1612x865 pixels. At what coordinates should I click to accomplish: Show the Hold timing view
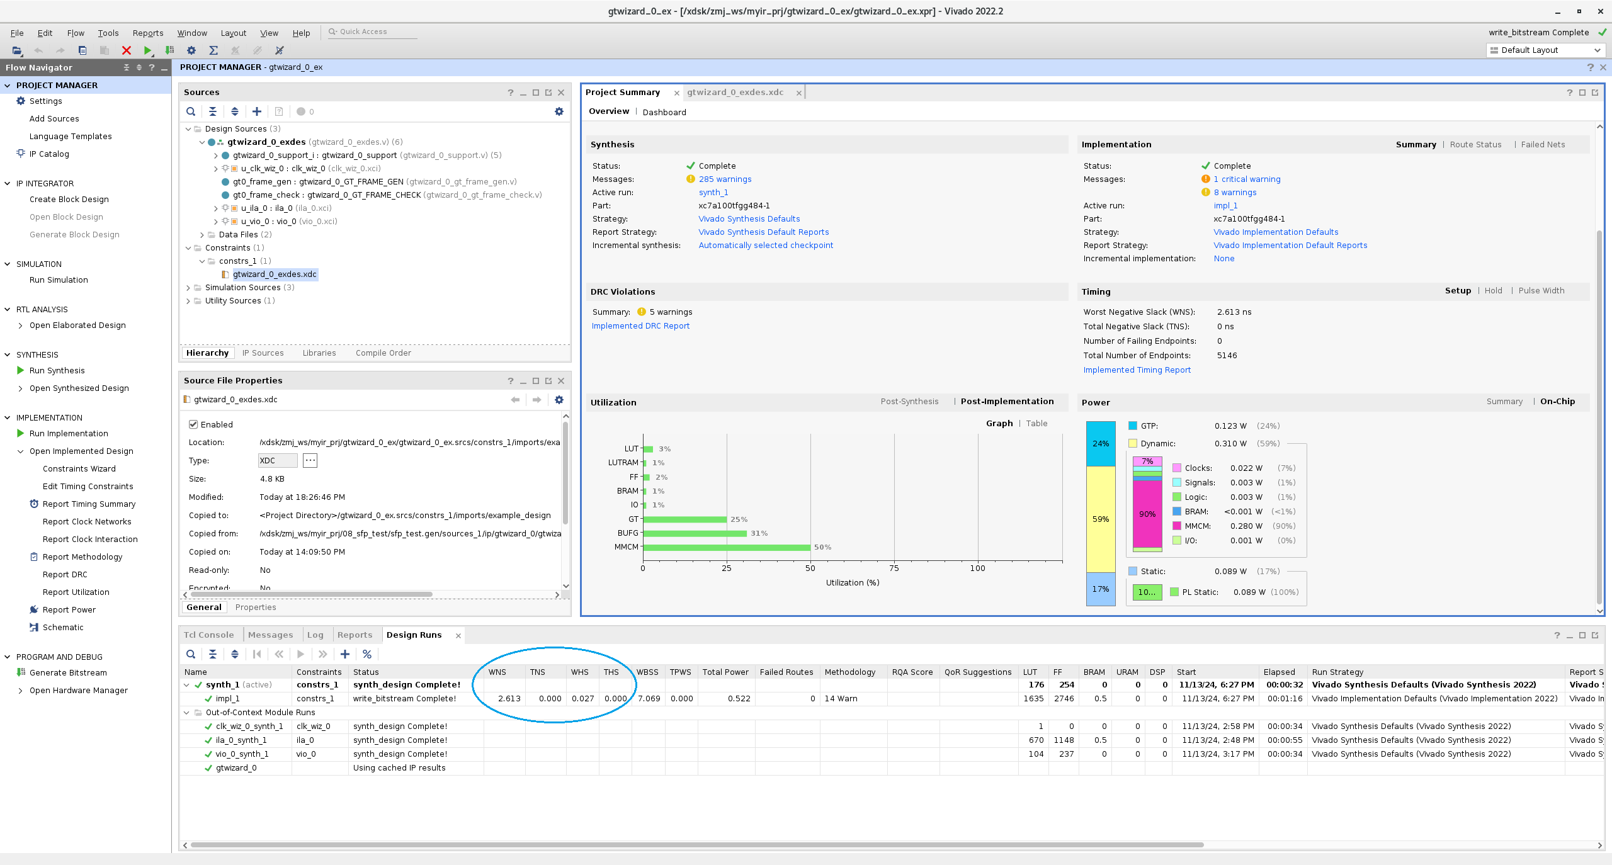tap(1493, 290)
